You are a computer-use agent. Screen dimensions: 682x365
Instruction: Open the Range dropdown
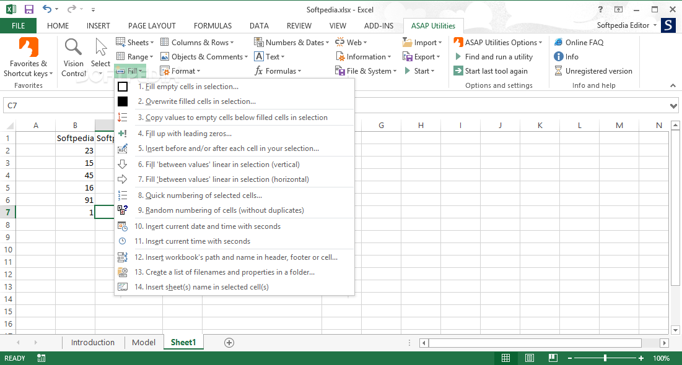(x=135, y=56)
